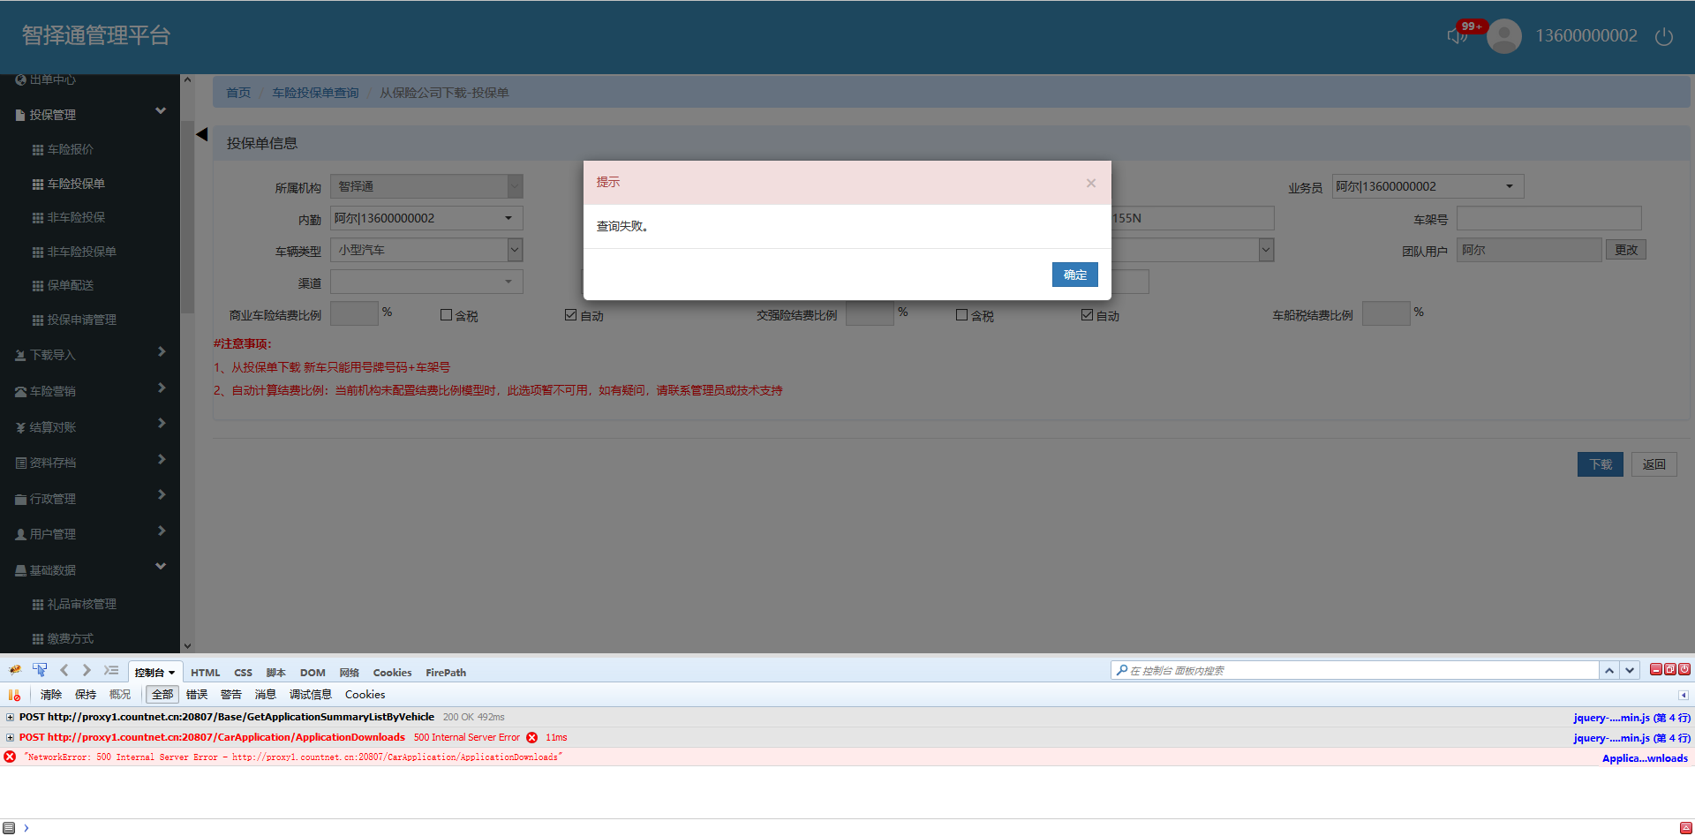Click the search-down arrow beside Firebug search box
The image size is (1695, 836).
tap(1630, 671)
